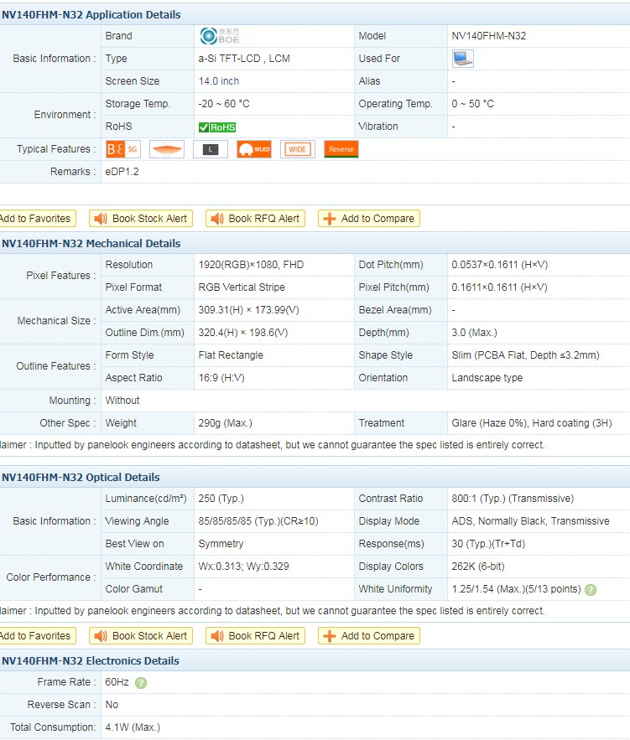Viewport: 630px width, 740px height.
Task: Select display colors value 262K (6-bit)
Action: (478, 567)
